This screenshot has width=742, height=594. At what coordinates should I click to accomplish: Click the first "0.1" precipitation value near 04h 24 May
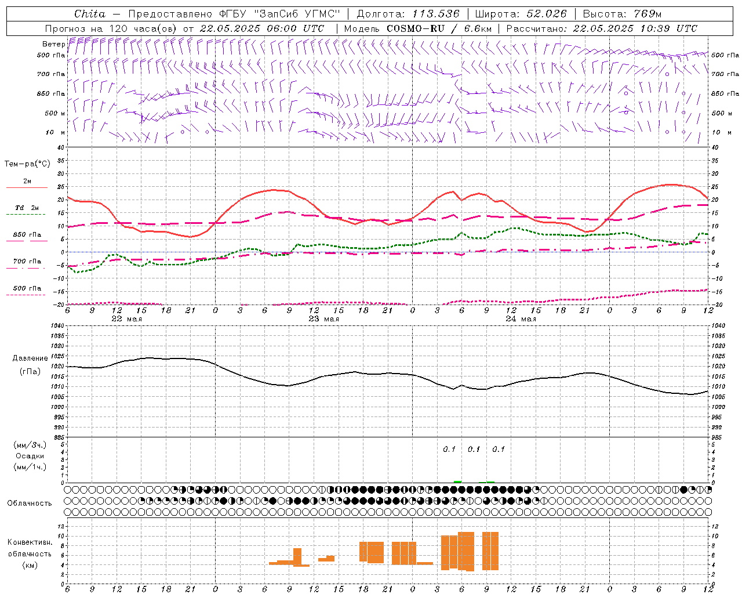point(450,449)
